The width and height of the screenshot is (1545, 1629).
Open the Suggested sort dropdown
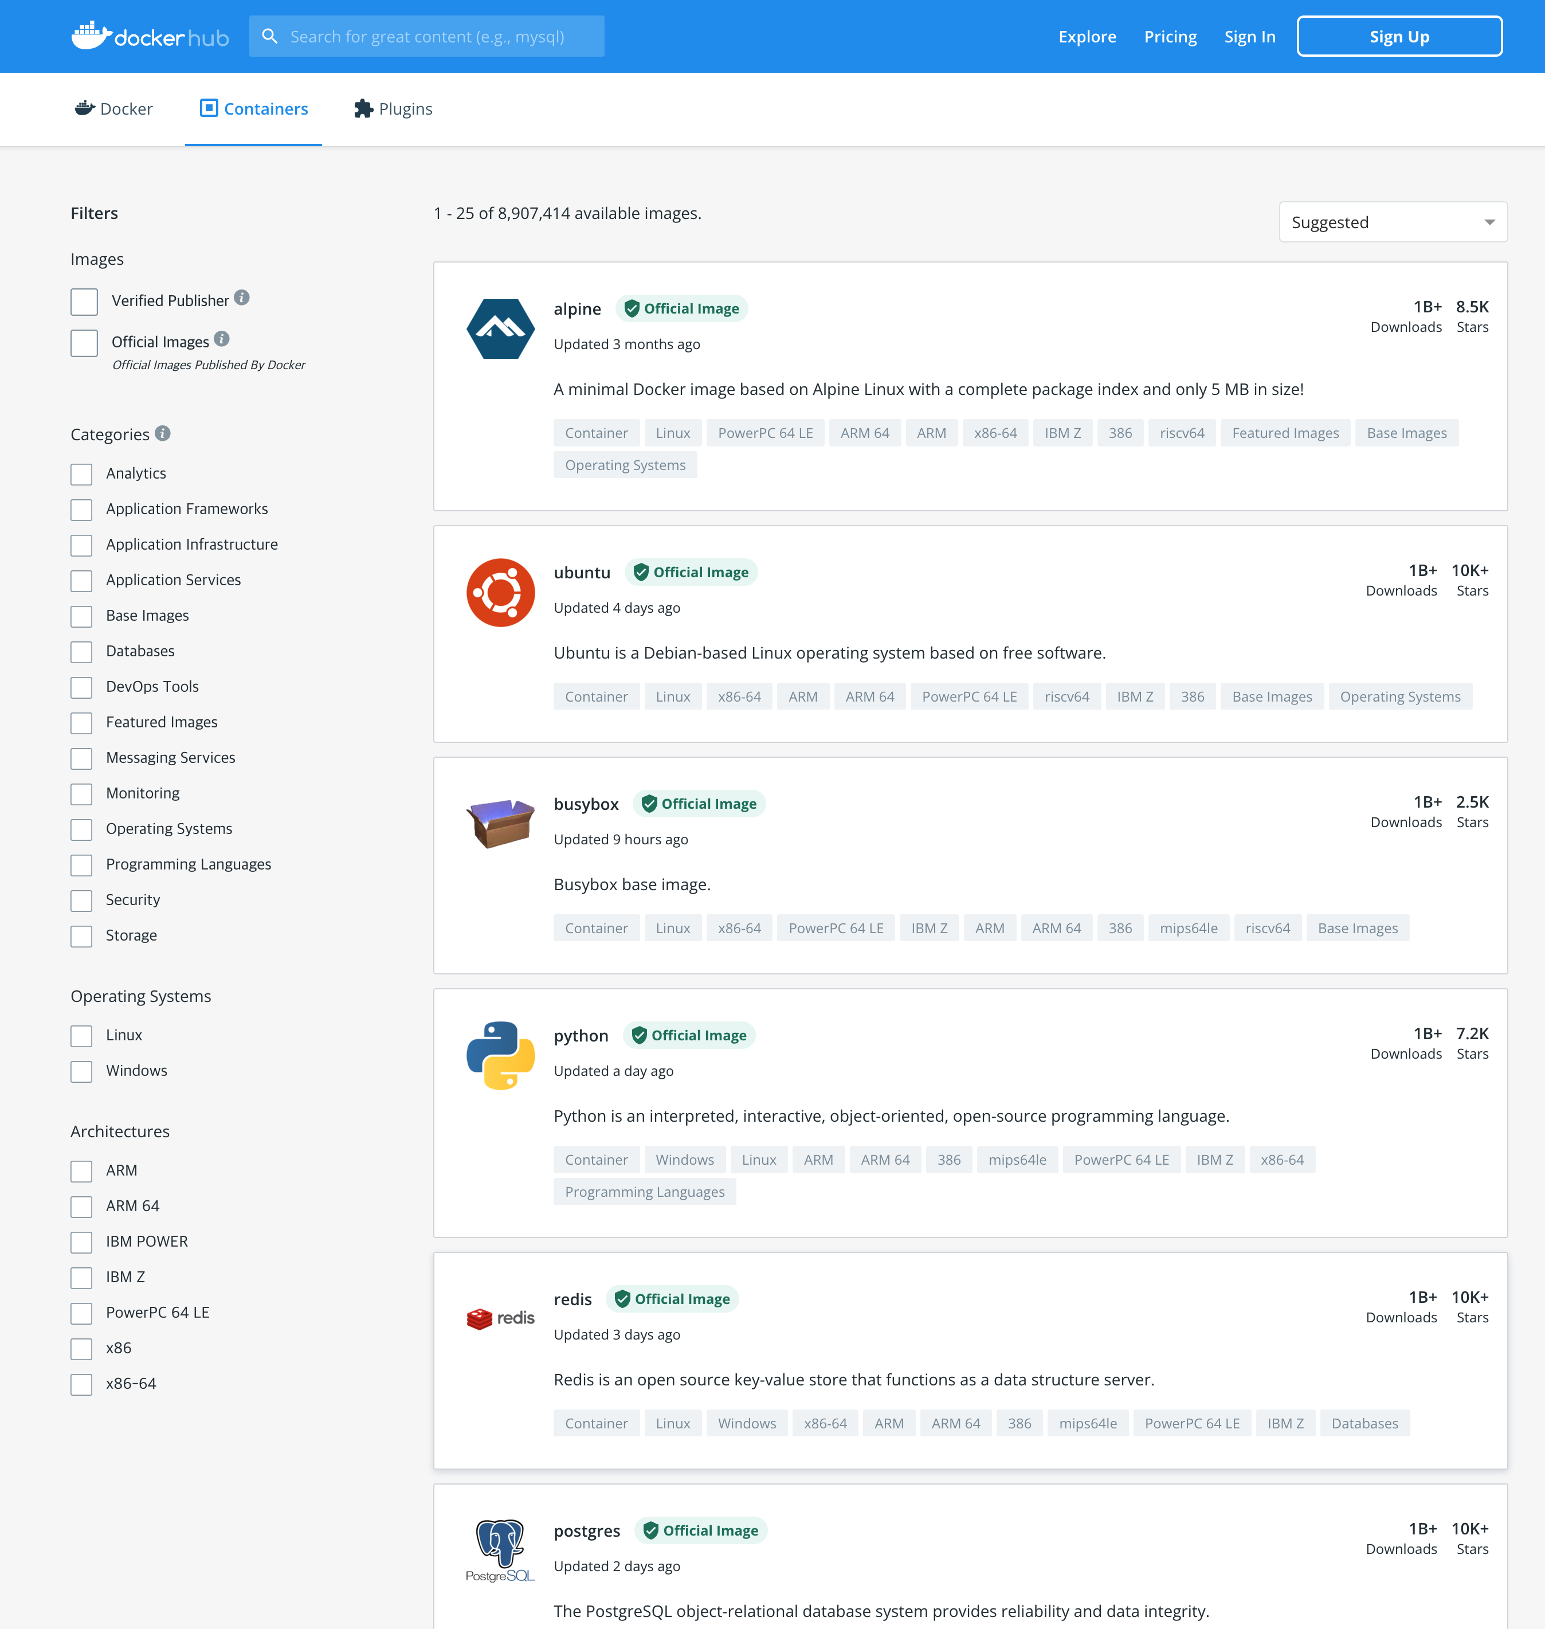[1392, 222]
